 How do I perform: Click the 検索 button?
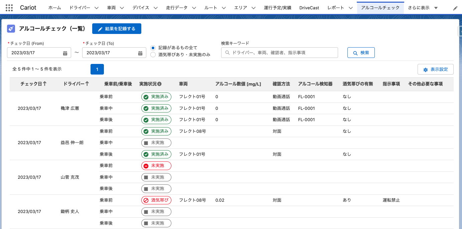point(361,53)
